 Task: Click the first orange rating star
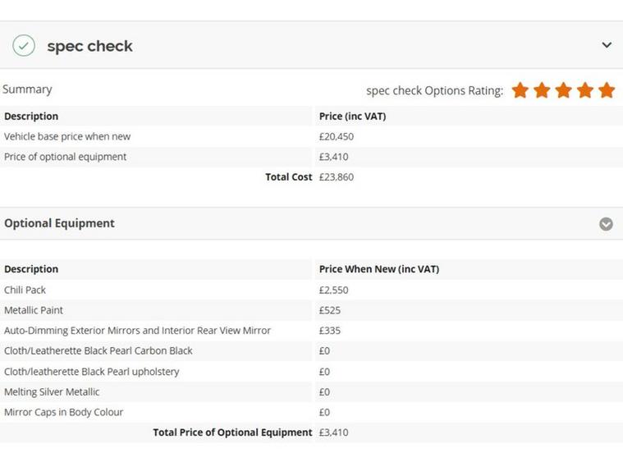(520, 90)
